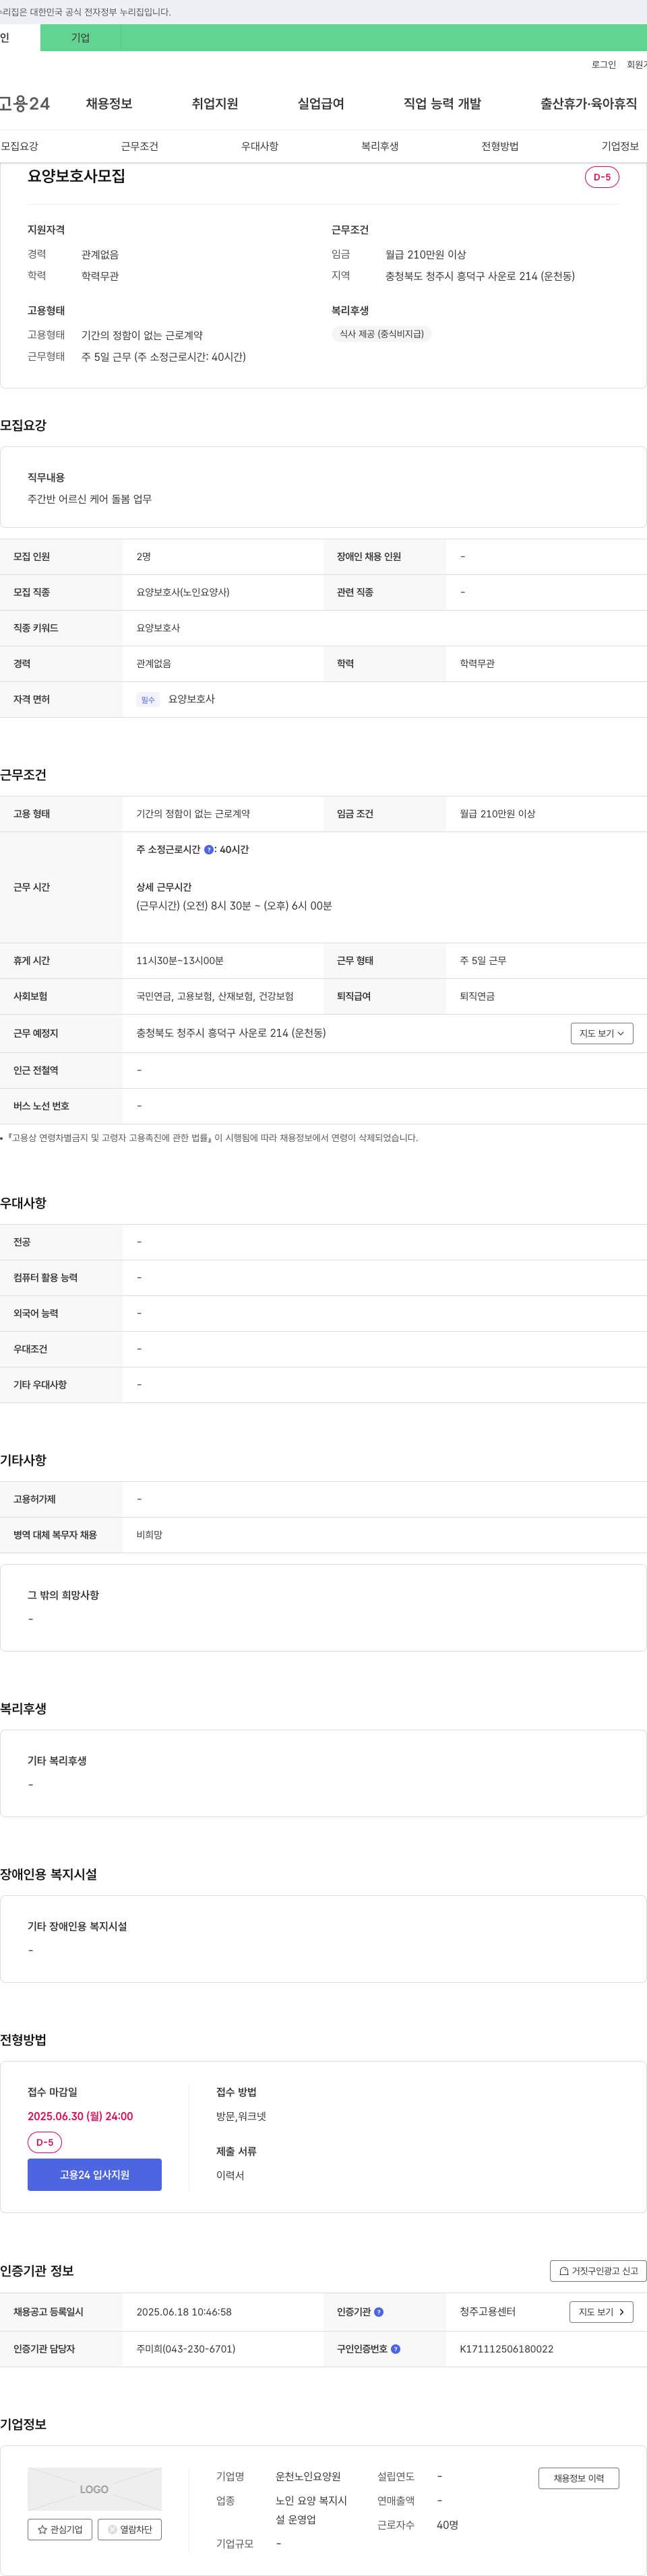This screenshot has width=647, height=2576.
Task: Jump to 전형방법 section tab
Action: point(500,146)
